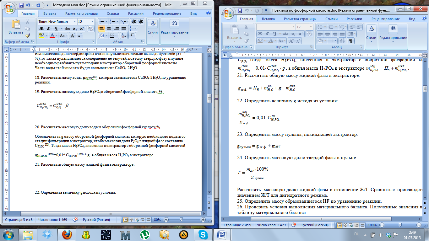The image size is (429, 241).
Task: Toggle bold Ж in Методика моя window
Action: click(41, 29)
